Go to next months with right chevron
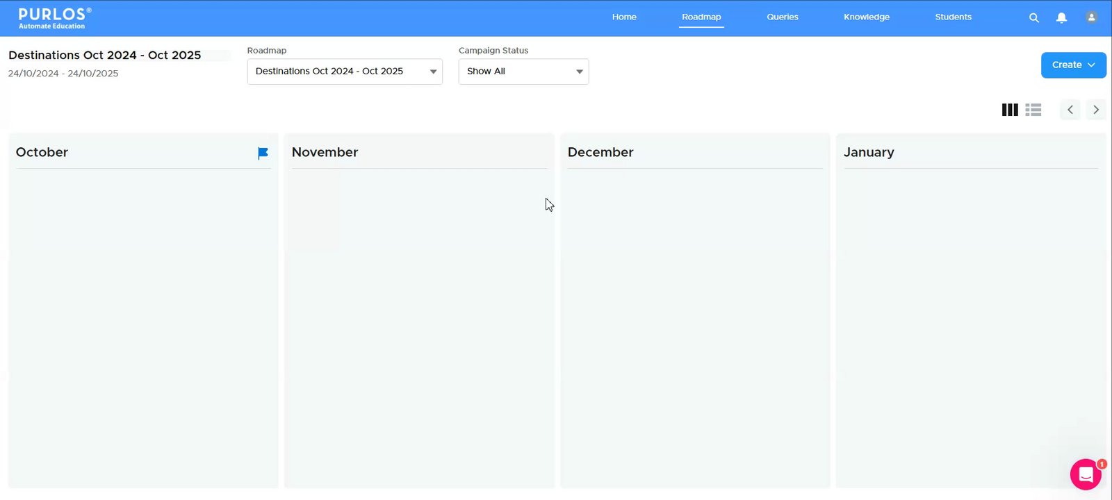 point(1096,110)
